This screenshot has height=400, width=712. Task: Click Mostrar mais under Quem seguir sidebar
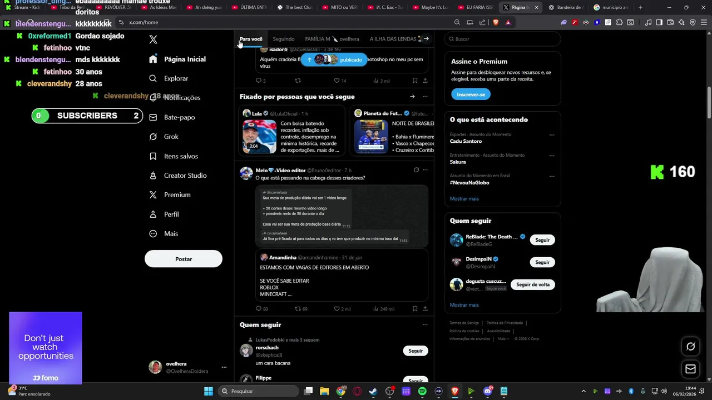(464, 304)
